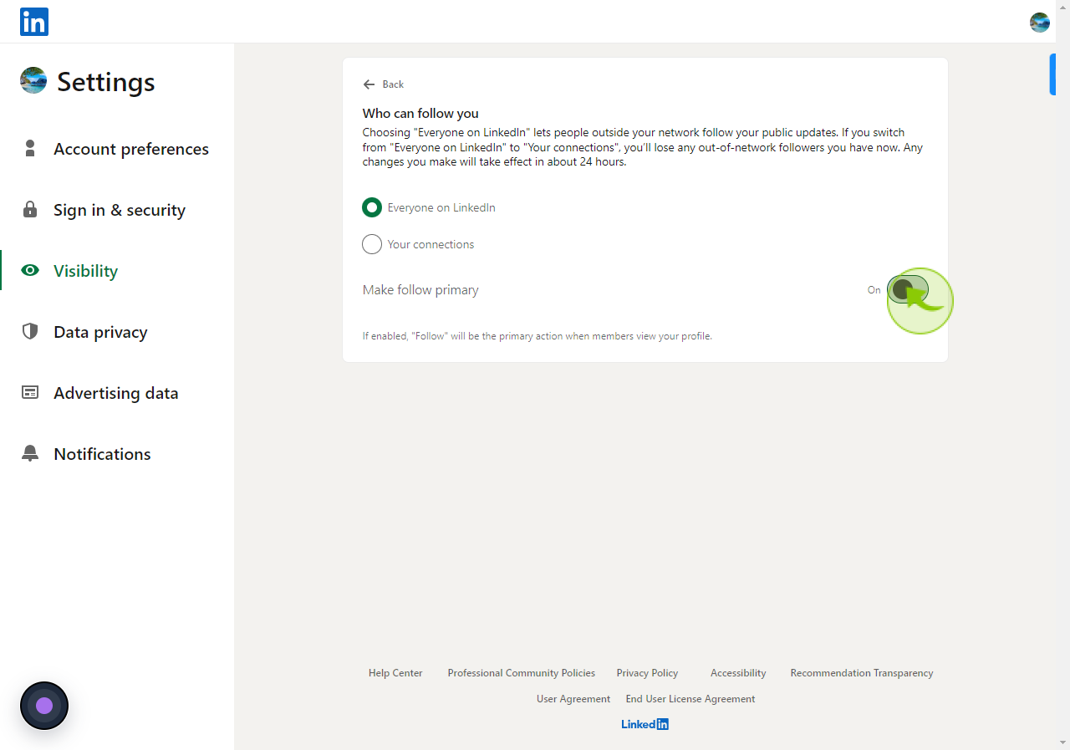The height and width of the screenshot is (750, 1070).
Task: Click the 'Make follow primary' label
Action: (x=420, y=290)
